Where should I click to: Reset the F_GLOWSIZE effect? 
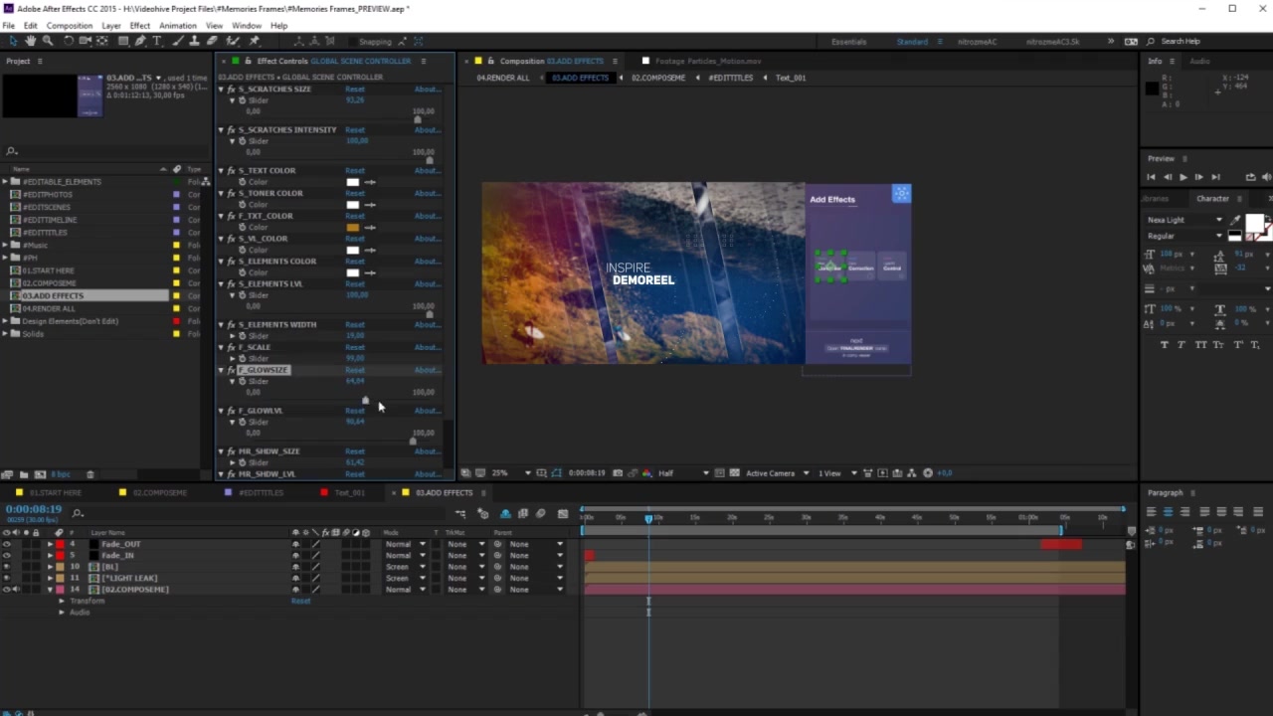coord(355,370)
